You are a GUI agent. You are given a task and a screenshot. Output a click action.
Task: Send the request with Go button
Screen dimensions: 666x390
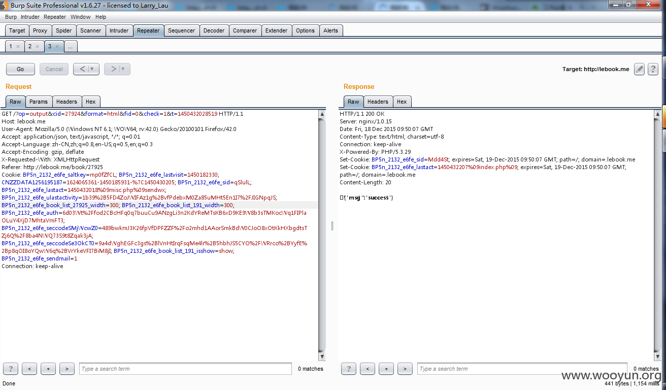20,69
